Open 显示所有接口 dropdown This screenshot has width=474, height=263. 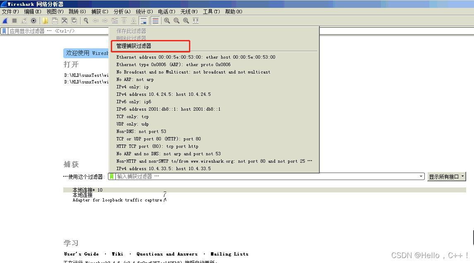(446, 177)
